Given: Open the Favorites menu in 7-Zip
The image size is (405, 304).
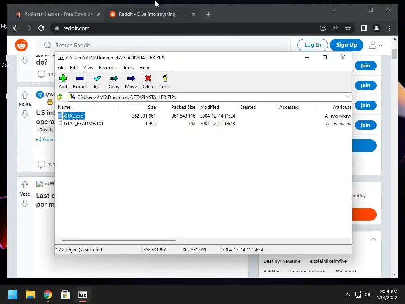Looking at the screenshot, I should (108, 68).
